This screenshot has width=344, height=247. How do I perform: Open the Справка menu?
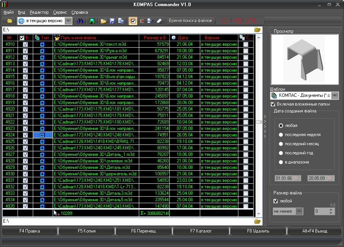[x=80, y=13]
